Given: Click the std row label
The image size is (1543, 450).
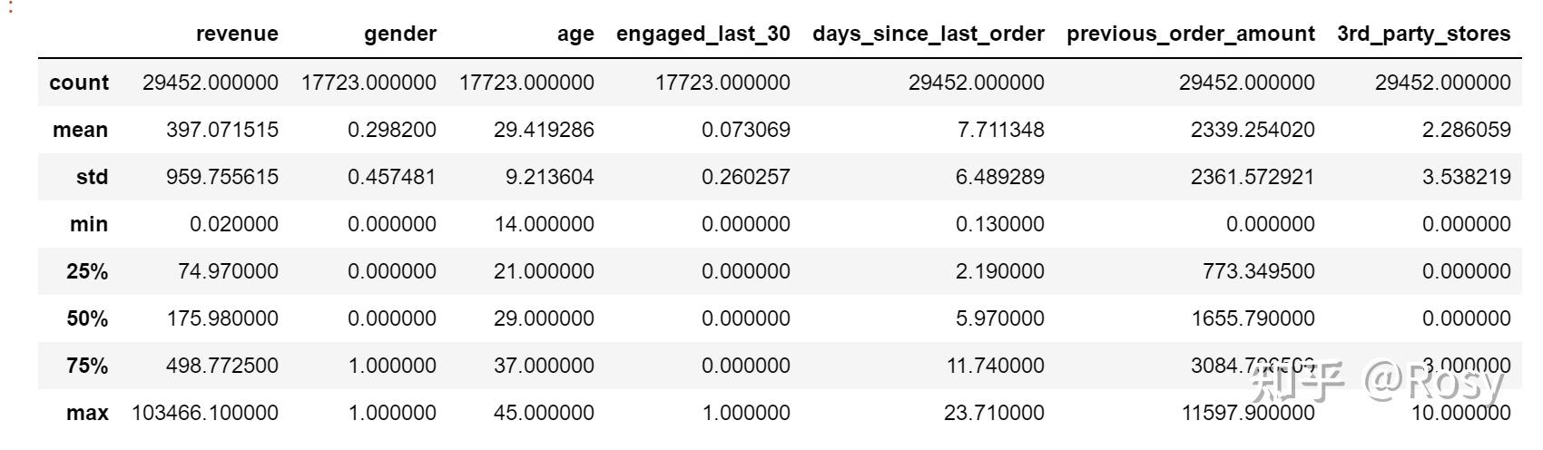Looking at the screenshot, I should [x=92, y=177].
